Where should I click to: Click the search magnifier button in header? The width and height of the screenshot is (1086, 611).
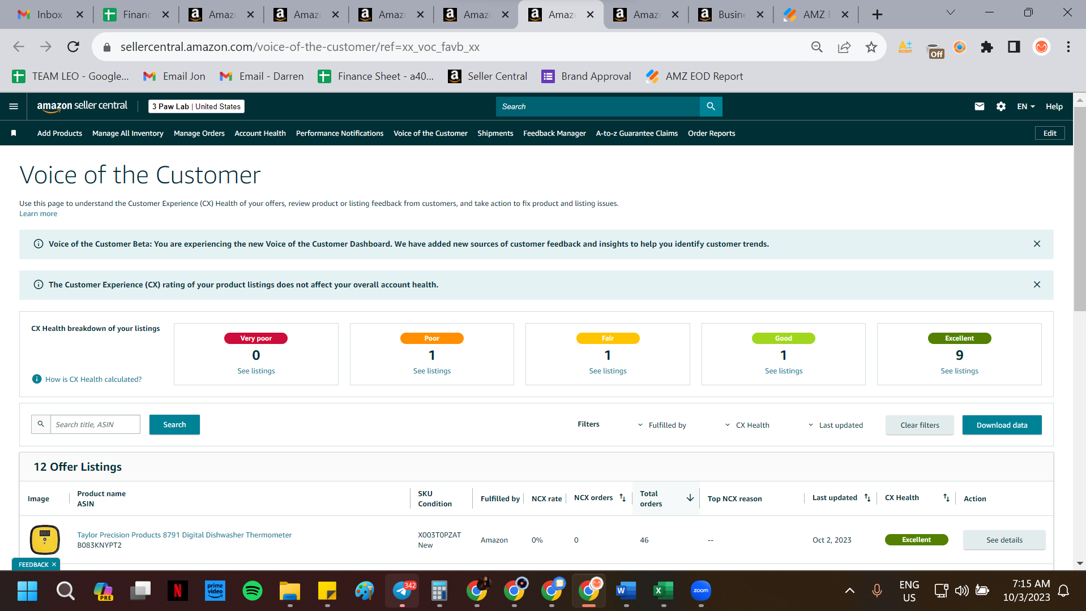click(x=711, y=106)
